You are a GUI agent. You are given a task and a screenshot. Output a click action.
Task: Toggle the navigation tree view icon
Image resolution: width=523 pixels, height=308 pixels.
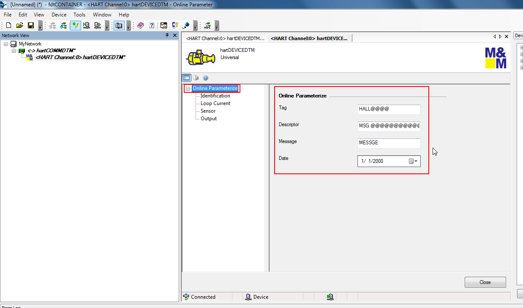click(186, 78)
